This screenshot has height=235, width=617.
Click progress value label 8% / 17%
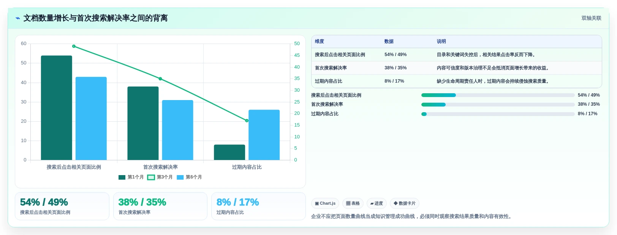[x=587, y=114]
